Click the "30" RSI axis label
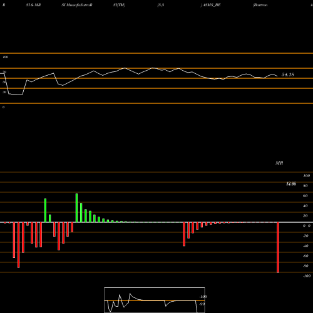This screenshot has width=313, height=313. pyautogui.click(x=4, y=92)
